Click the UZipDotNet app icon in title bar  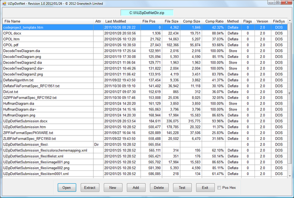[x=4, y=3]
